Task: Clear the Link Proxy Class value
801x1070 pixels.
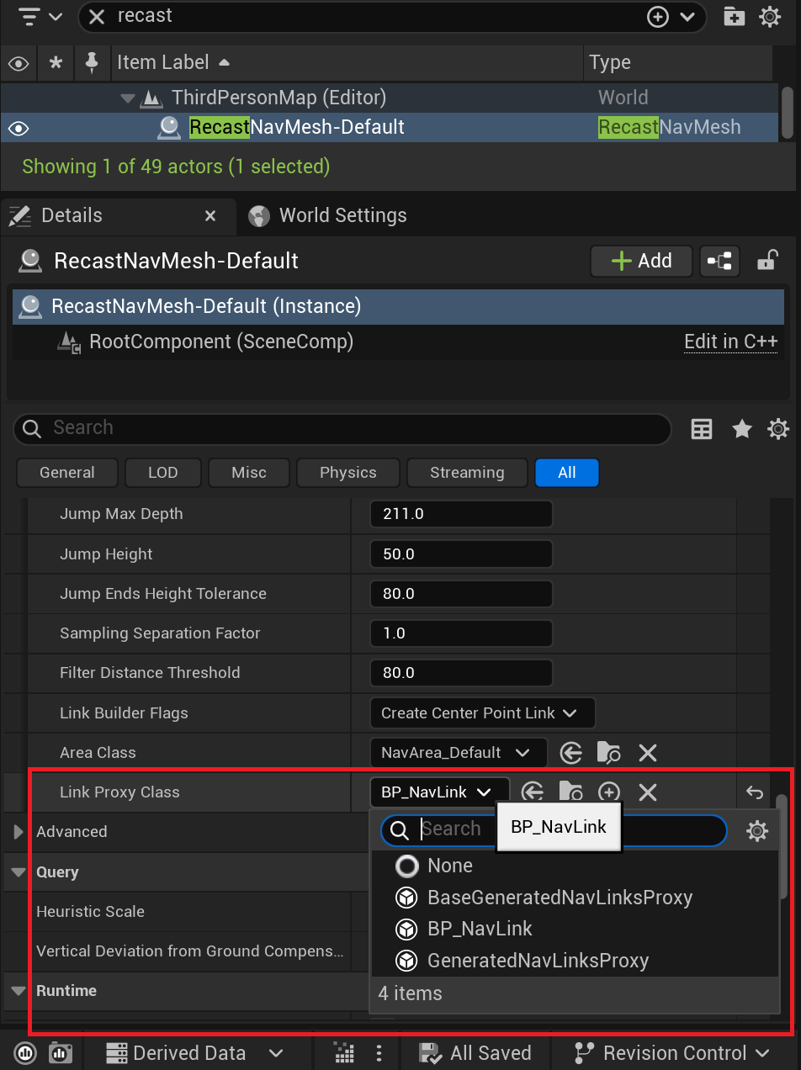Action: pos(647,792)
